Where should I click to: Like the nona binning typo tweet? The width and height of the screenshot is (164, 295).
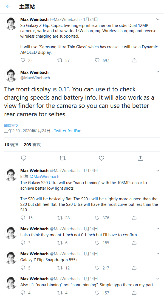[97, 293]
